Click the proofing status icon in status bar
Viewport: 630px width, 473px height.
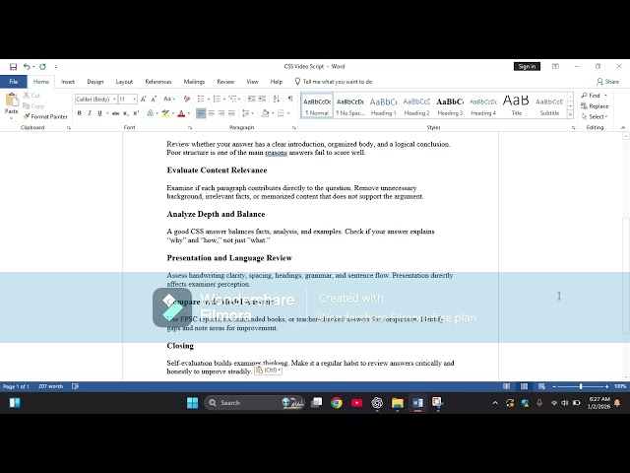tap(75, 386)
